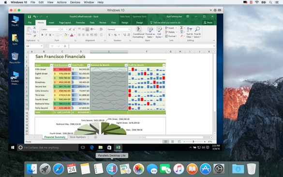283x177 pixels.
Task: Toggle Wrap Text in Alignment group
Action: (101, 29)
